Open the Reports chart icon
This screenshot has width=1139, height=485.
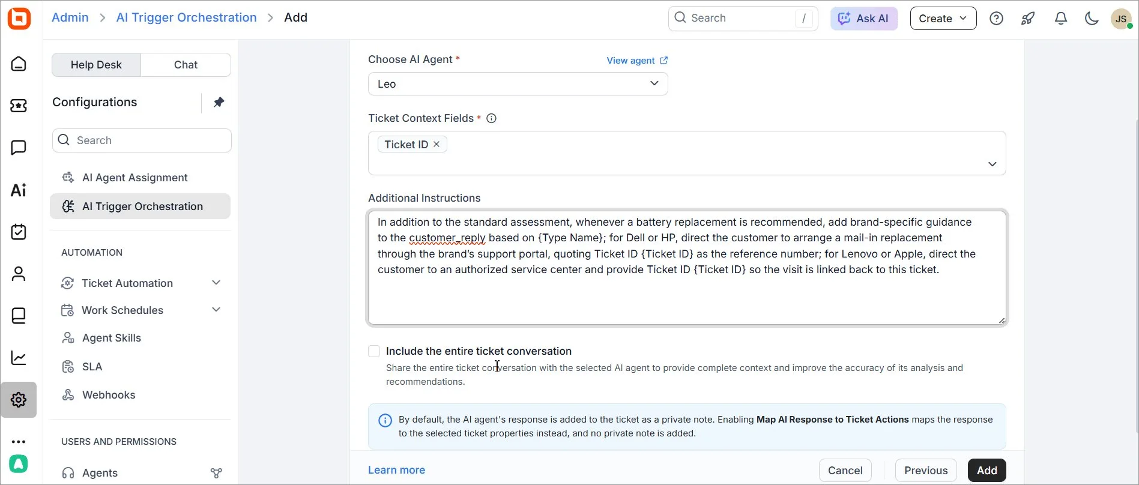point(19,358)
